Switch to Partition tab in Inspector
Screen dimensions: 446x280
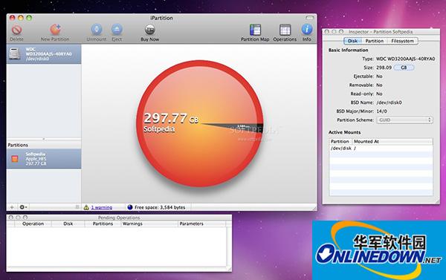point(375,41)
